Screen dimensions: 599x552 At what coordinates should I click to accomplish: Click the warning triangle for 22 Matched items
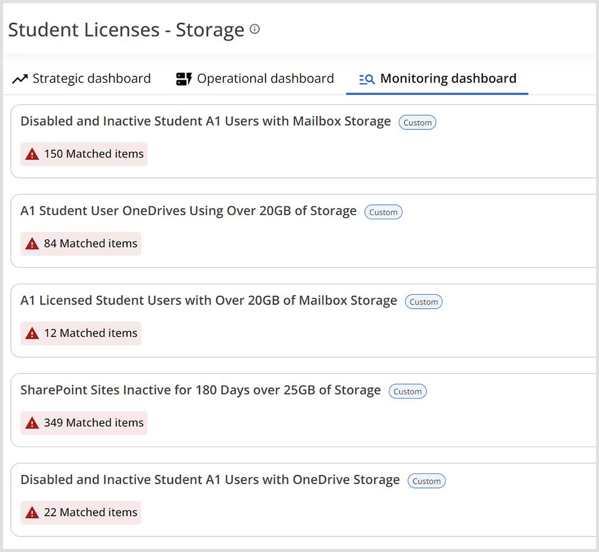coord(33,512)
